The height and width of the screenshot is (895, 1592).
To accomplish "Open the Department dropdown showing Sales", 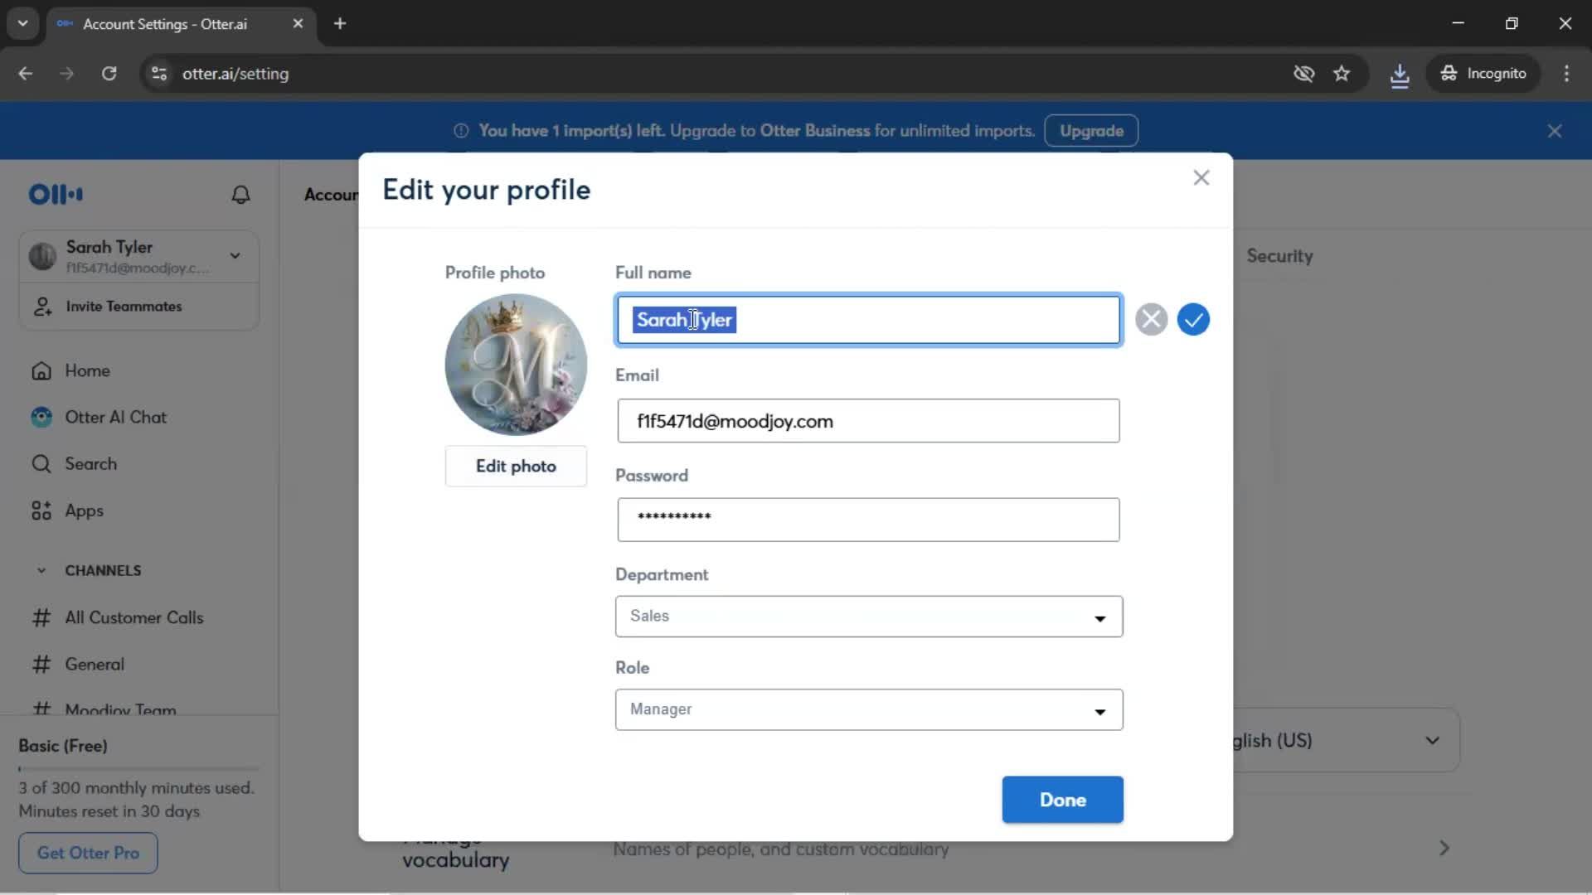I will point(868,617).
